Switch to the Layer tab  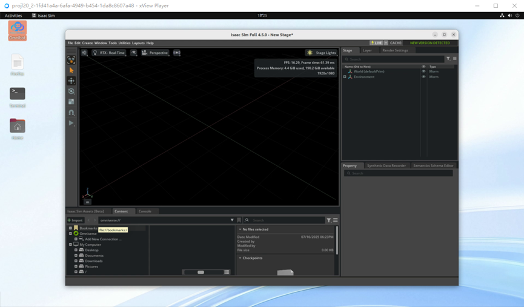[367, 50]
